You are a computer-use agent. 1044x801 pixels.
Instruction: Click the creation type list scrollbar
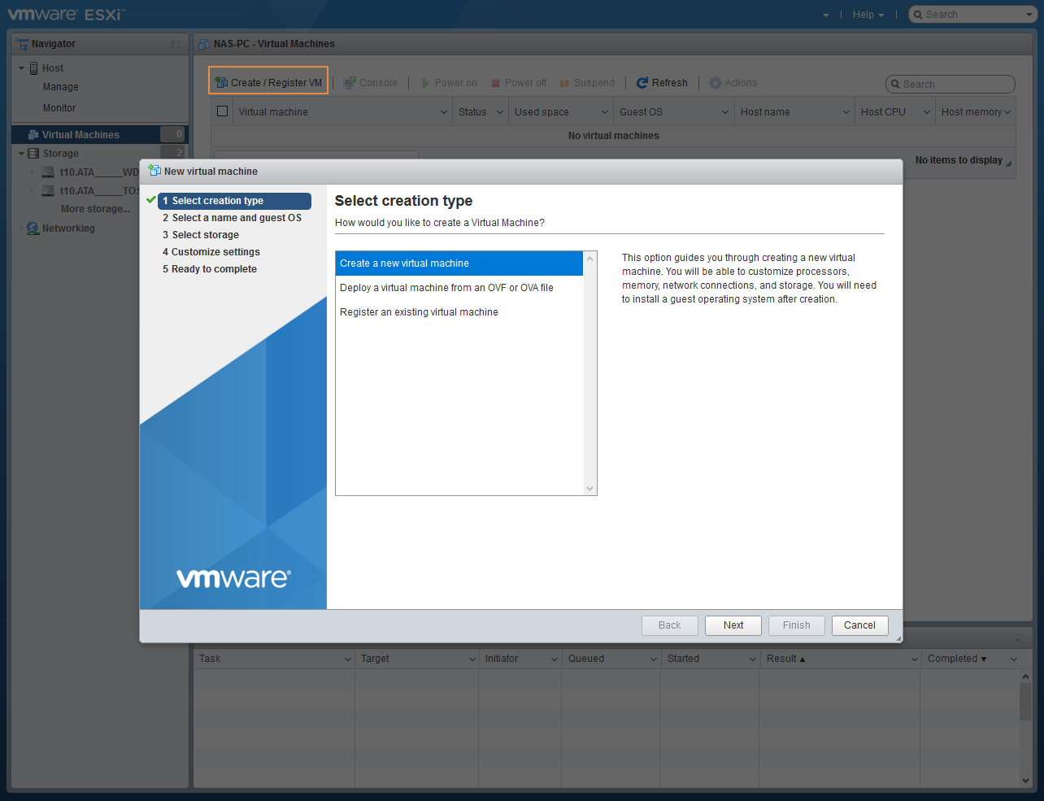(590, 373)
